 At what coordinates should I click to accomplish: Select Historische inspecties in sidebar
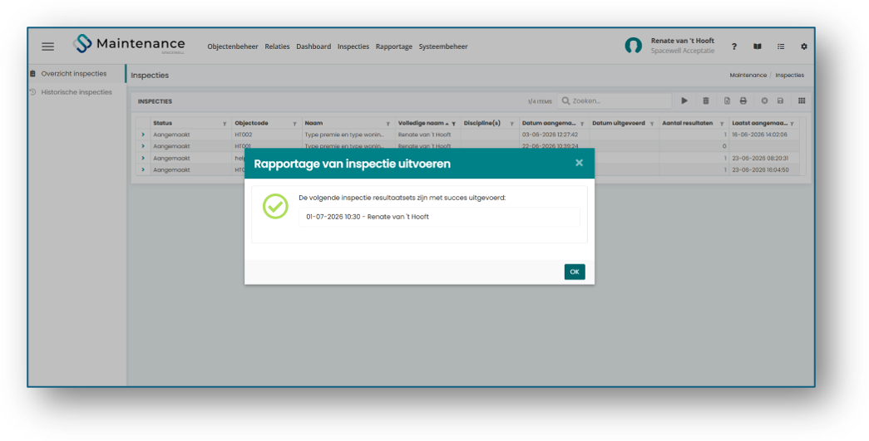coord(77,92)
